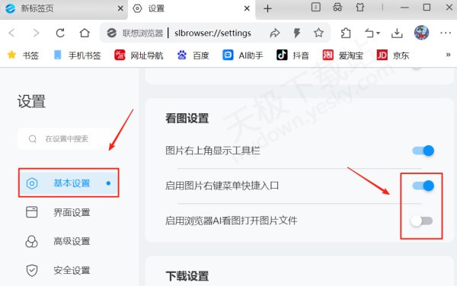Open the extensions puzzle icon
The height and width of the screenshot is (286, 457).
(x=346, y=33)
